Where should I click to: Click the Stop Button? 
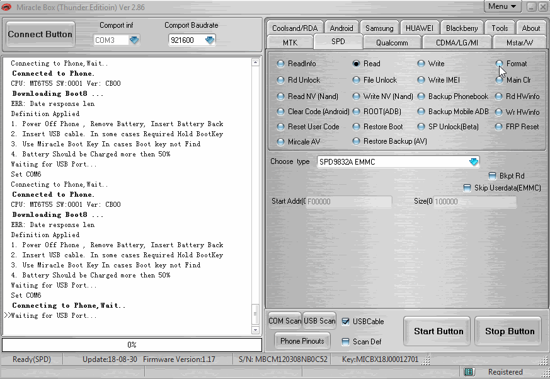509,331
